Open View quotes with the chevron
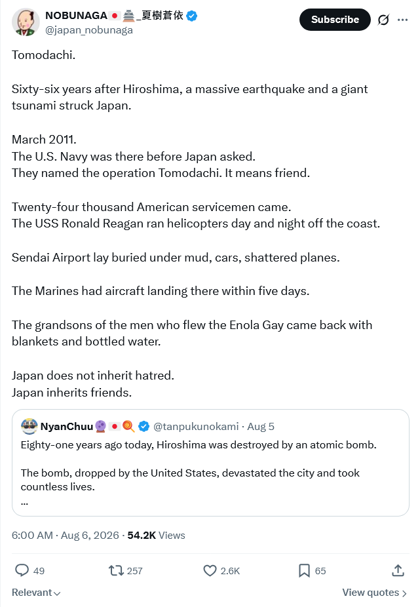Screen dimensions: 420x607 coord(374,593)
